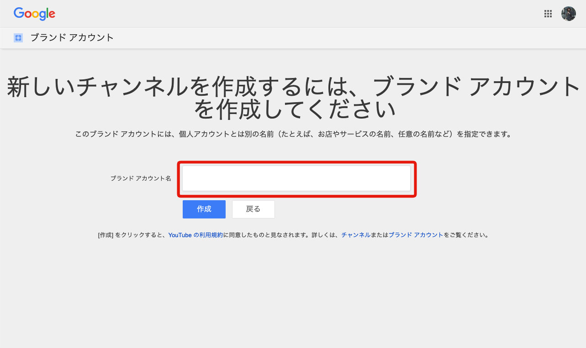Click the description text about 個人アカウント
This screenshot has height=348, width=586.
[293, 135]
